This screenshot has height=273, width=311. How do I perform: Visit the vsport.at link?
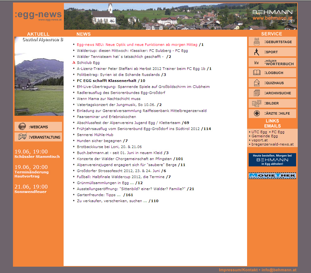point(259,140)
